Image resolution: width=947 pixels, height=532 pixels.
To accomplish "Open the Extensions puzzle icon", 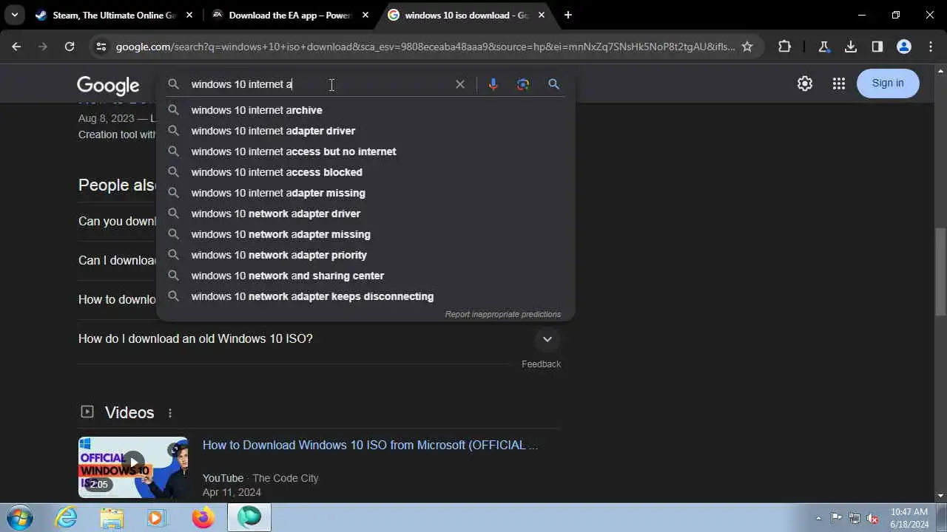I will click(784, 47).
